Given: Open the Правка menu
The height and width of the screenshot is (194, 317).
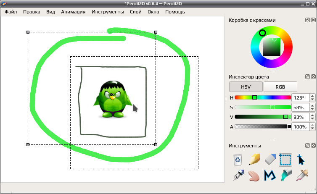Looking at the screenshot, I should (32, 12).
